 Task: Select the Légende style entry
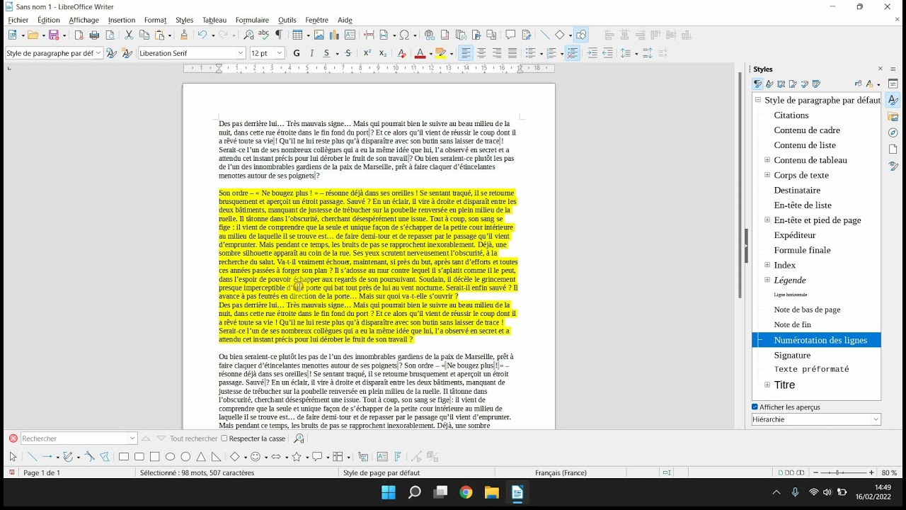coord(790,280)
